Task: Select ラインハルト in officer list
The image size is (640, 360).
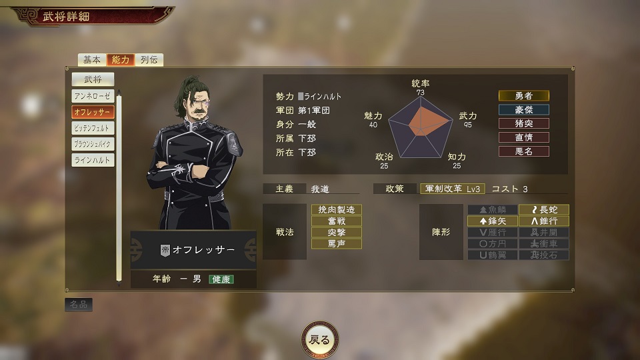Action: 93,160
